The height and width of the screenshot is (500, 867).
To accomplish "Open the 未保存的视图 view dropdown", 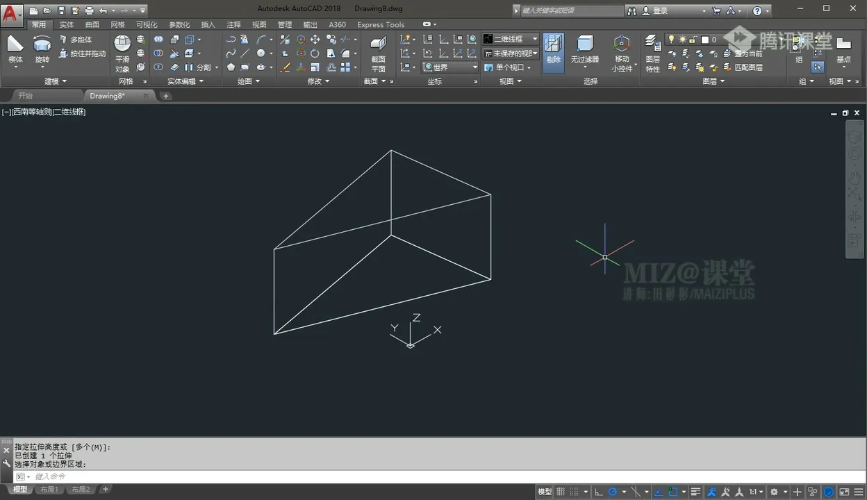I will pyautogui.click(x=511, y=53).
